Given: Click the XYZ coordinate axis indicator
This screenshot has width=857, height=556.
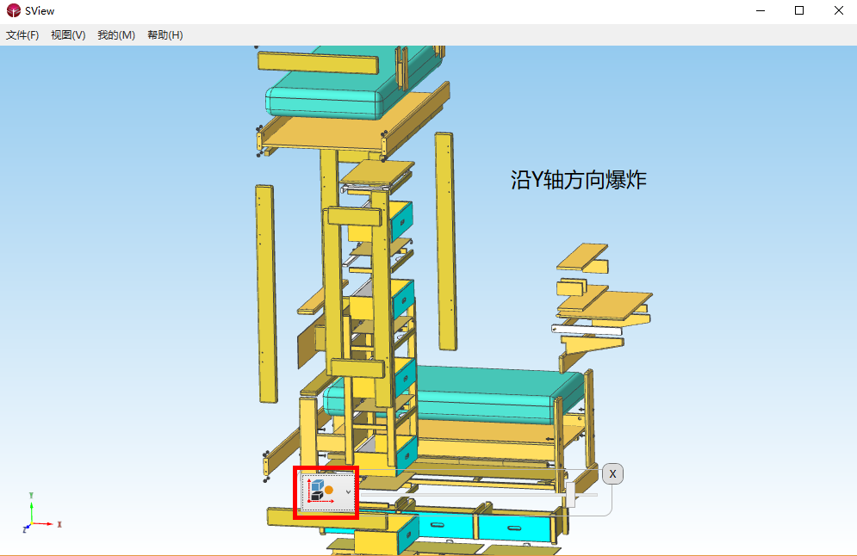Looking at the screenshot, I should pyautogui.click(x=41, y=512).
